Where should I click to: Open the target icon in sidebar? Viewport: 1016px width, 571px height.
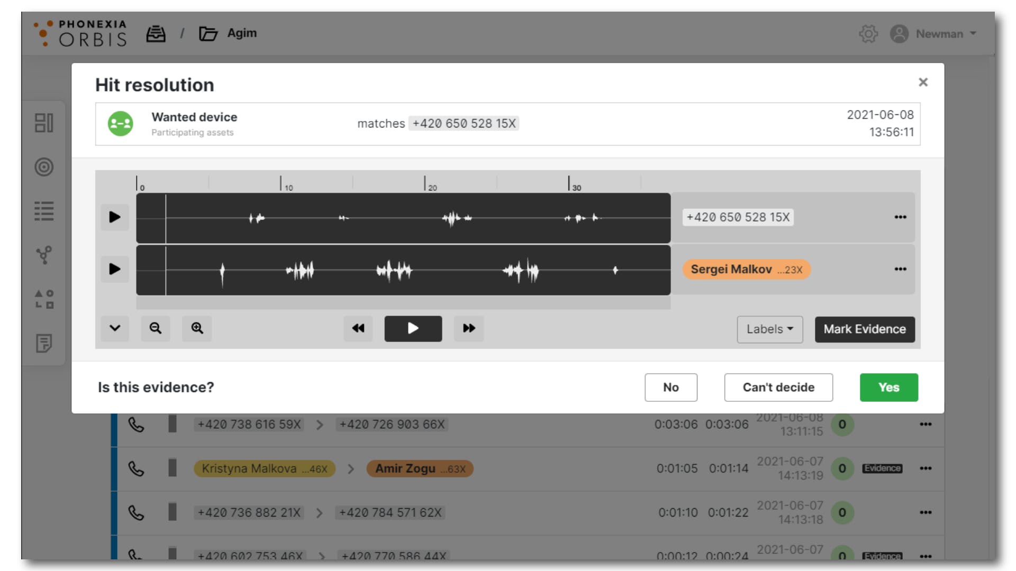(x=44, y=167)
